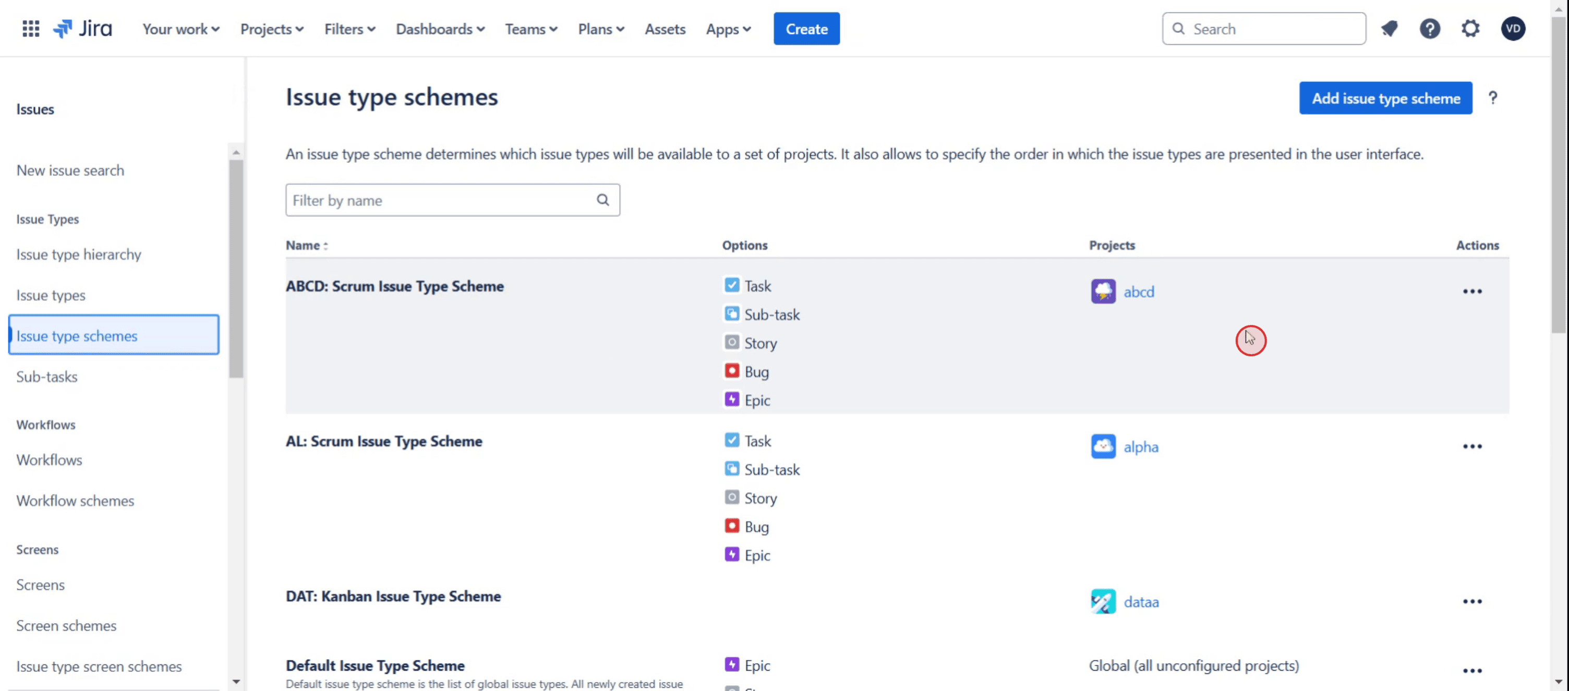This screenshot has height=691, width=1569.
Task: Click the Jira logo
Action: [83, 29]
